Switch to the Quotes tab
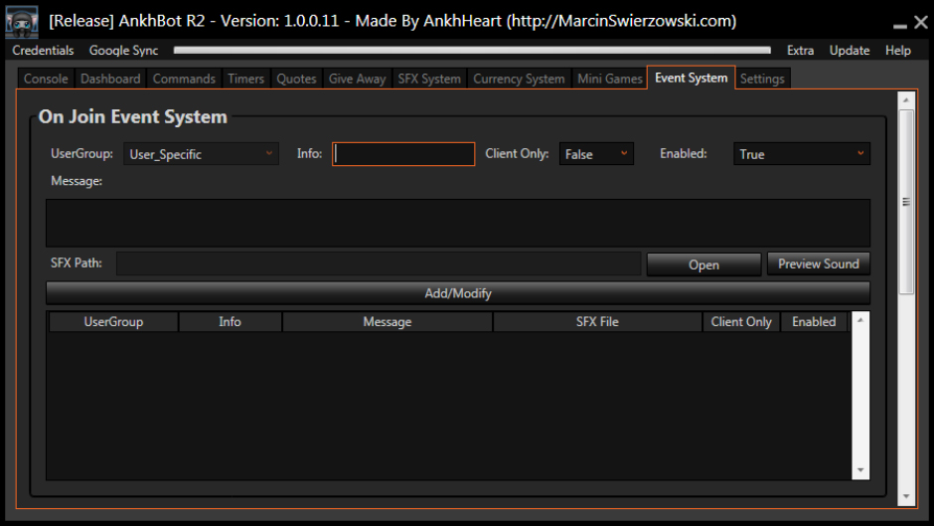Viewport: 934px width, 526px height. click(x=296, y=79)
